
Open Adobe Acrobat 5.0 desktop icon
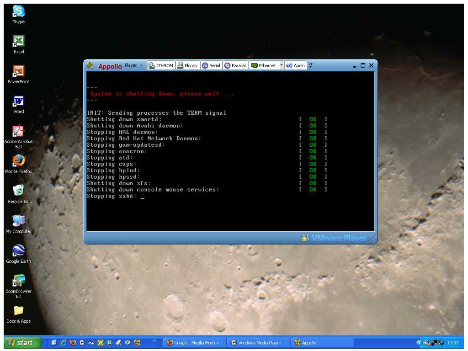click(18, 137)
